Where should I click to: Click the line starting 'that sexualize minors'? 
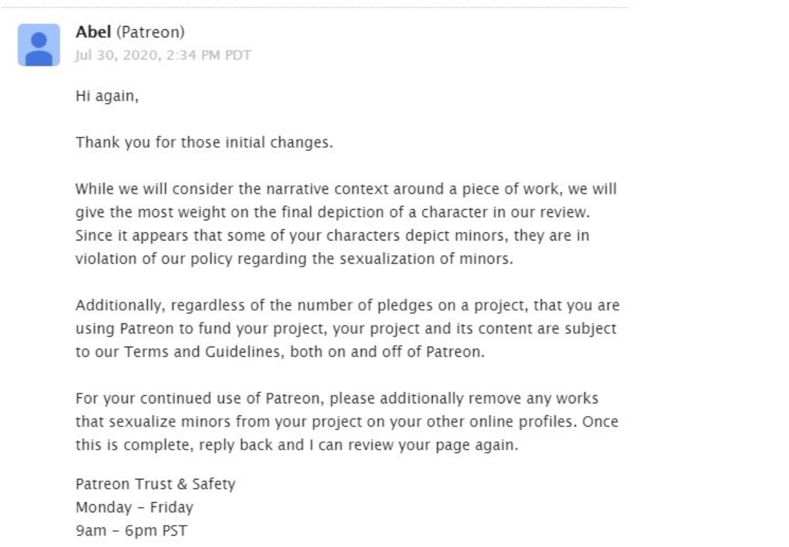[347, 421]
